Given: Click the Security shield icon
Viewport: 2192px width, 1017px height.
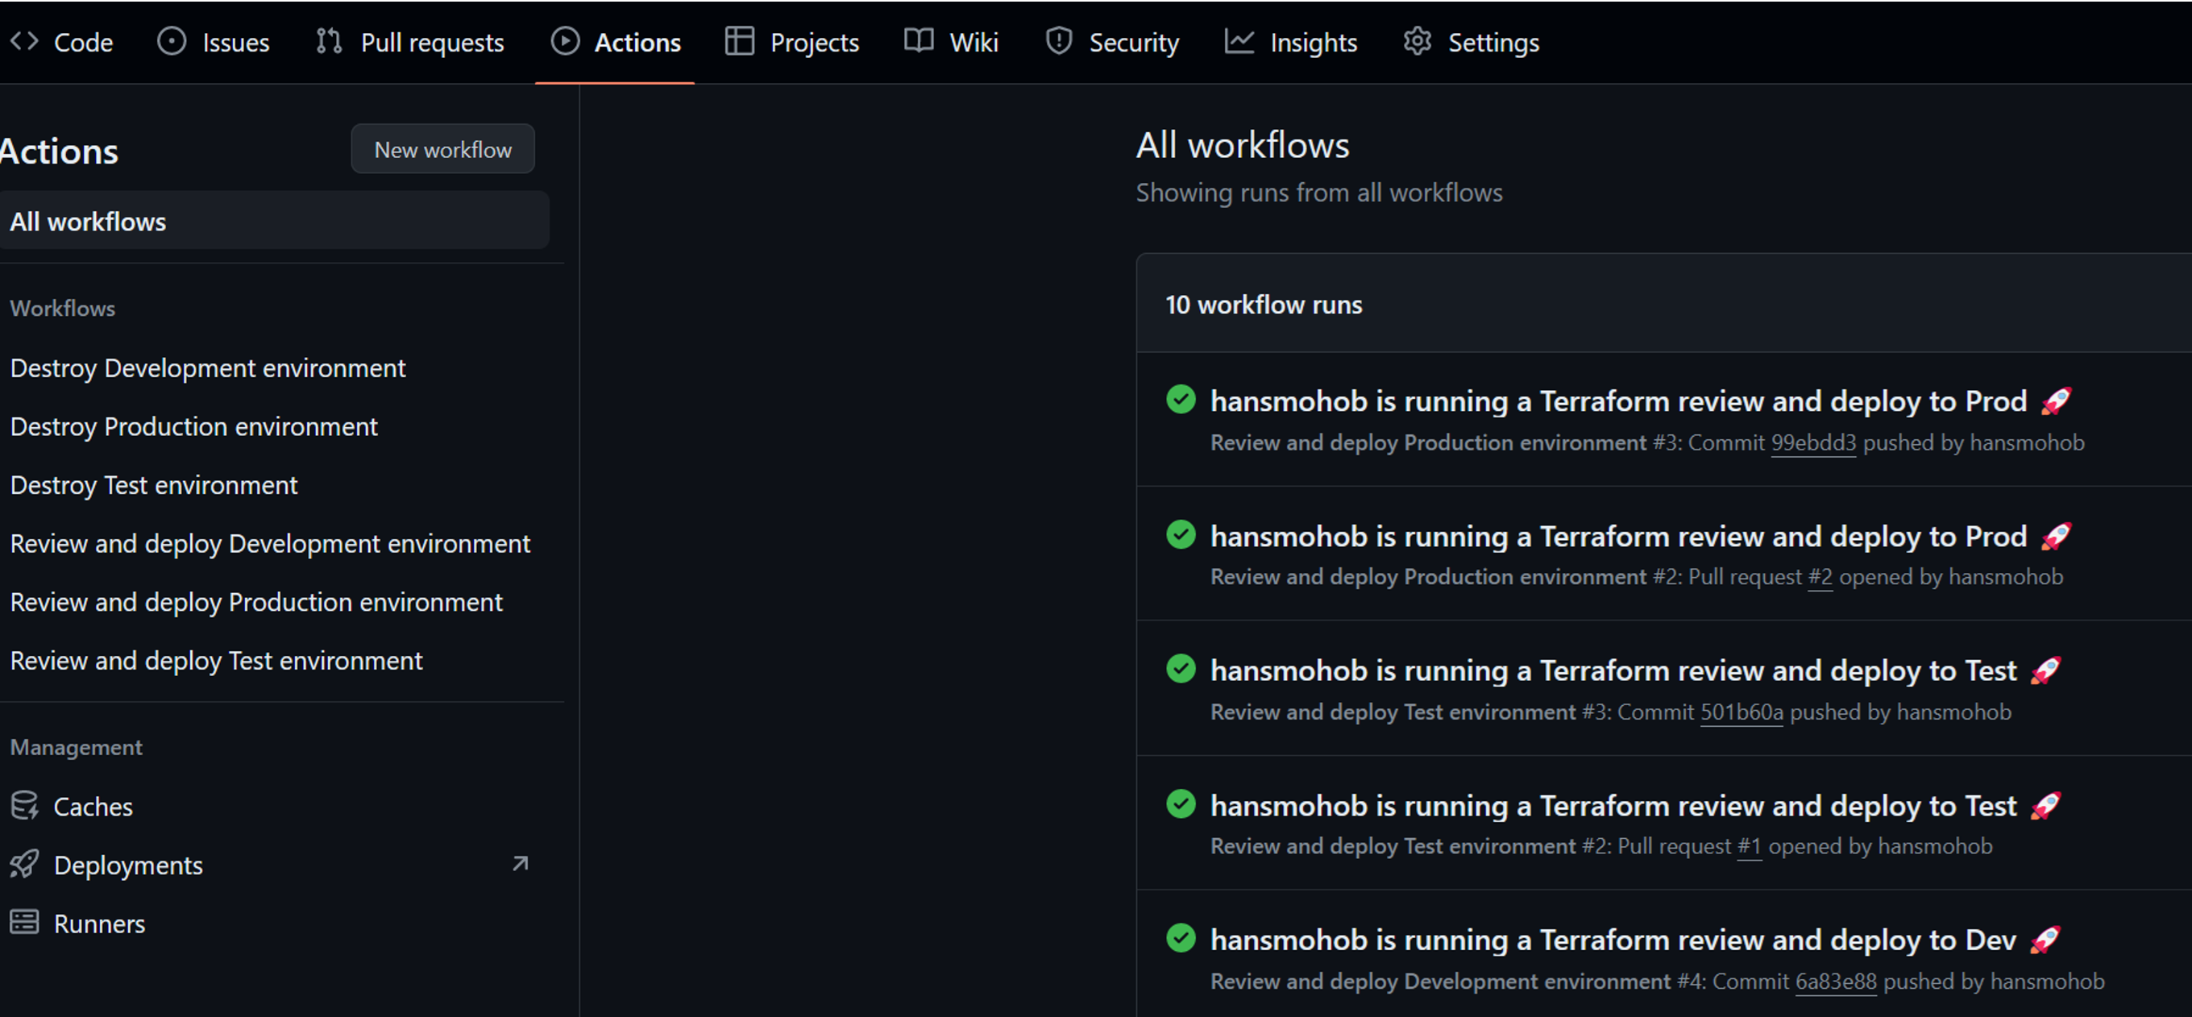Looking at the screenshot, I should click(x=1057, y=41).
